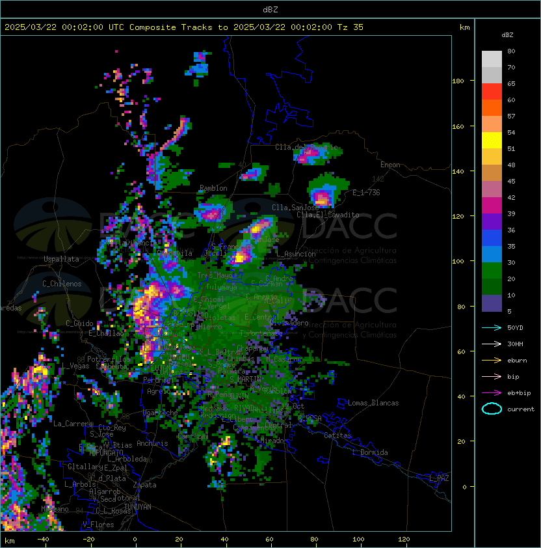The image size is (541, 548).
Task: Select the orange 57-60 dBZ legend swatch
Action: pos(492,108)
